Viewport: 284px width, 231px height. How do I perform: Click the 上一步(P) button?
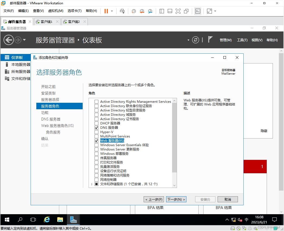click(154, 199)
